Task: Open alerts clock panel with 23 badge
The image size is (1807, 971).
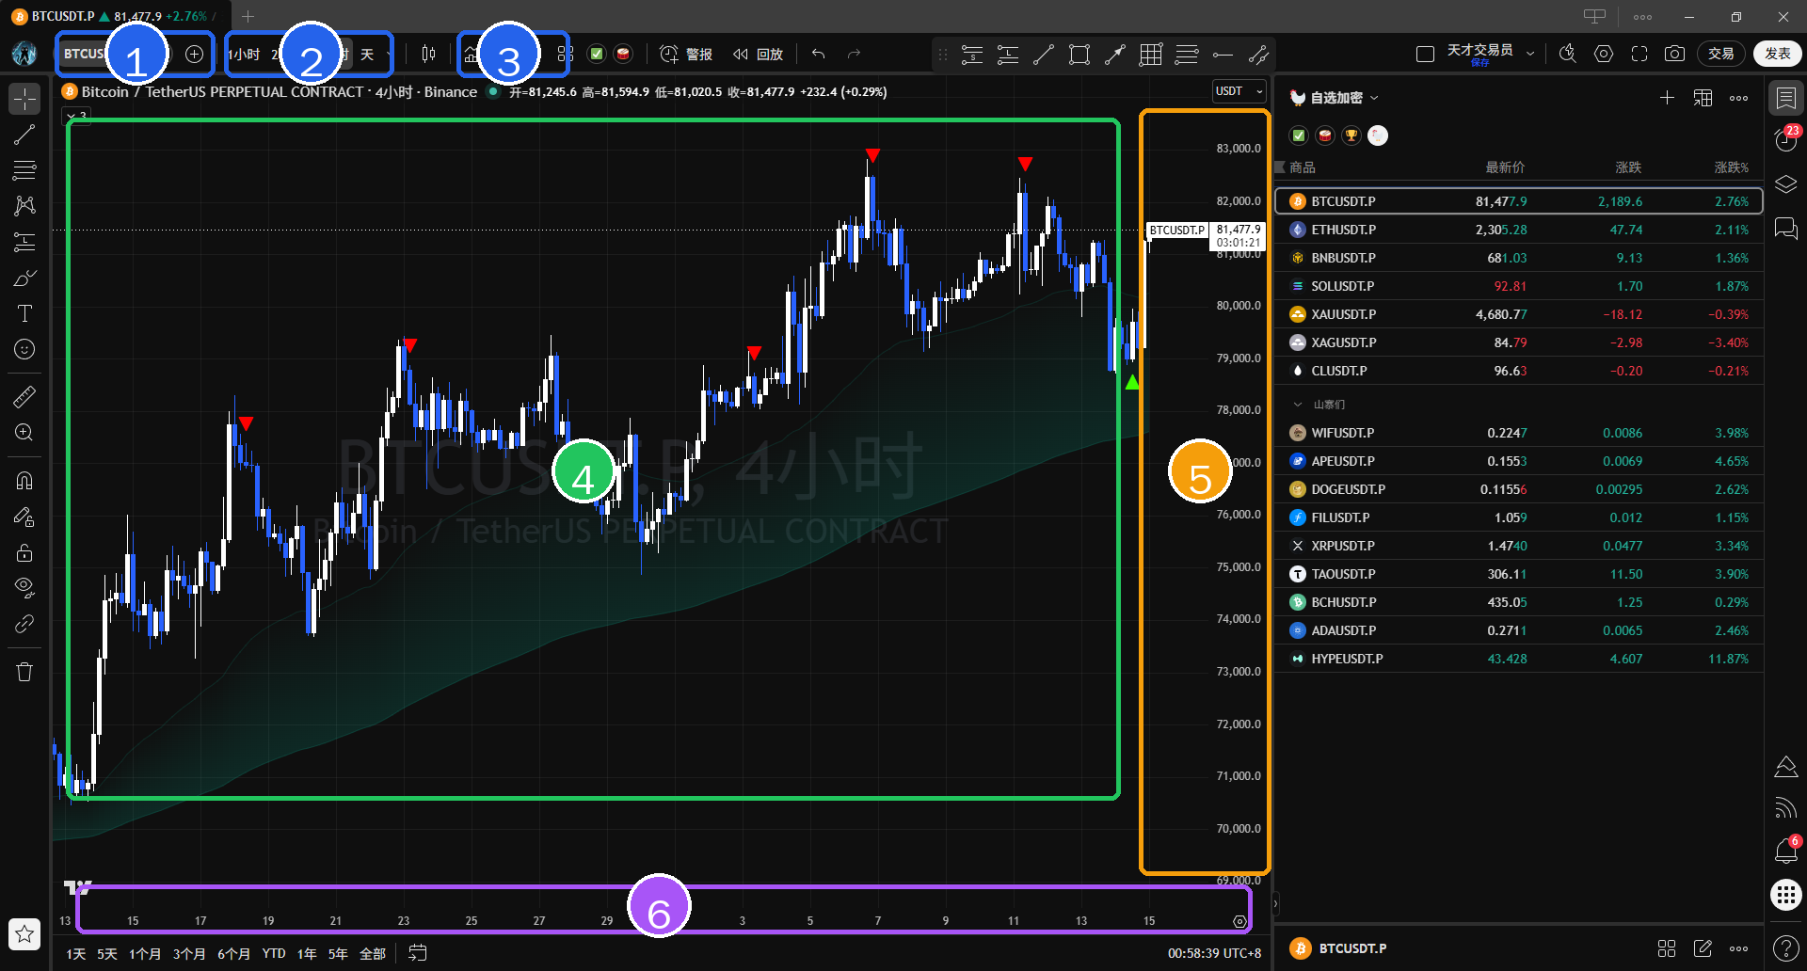Action: 1785,140
